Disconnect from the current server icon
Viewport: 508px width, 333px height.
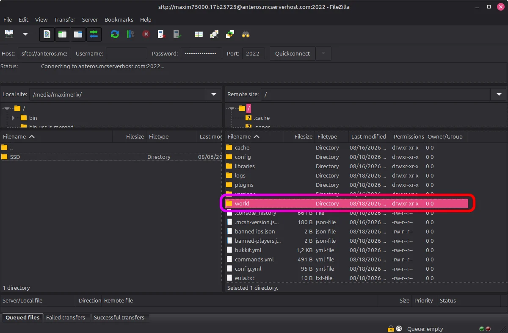(162, 34)
